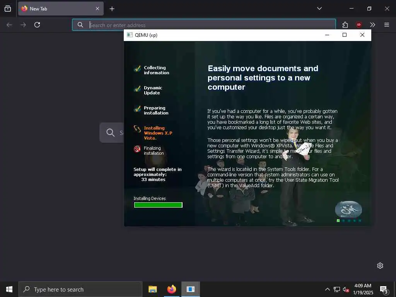Screen dimensions: 396x297
Task: Open File Explorer from the taskbar
Action: [152, 289]
